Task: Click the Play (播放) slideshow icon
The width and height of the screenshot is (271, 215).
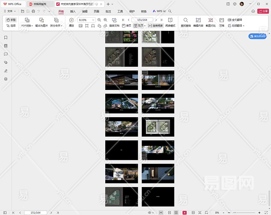Action: click(x=71, y=20)
